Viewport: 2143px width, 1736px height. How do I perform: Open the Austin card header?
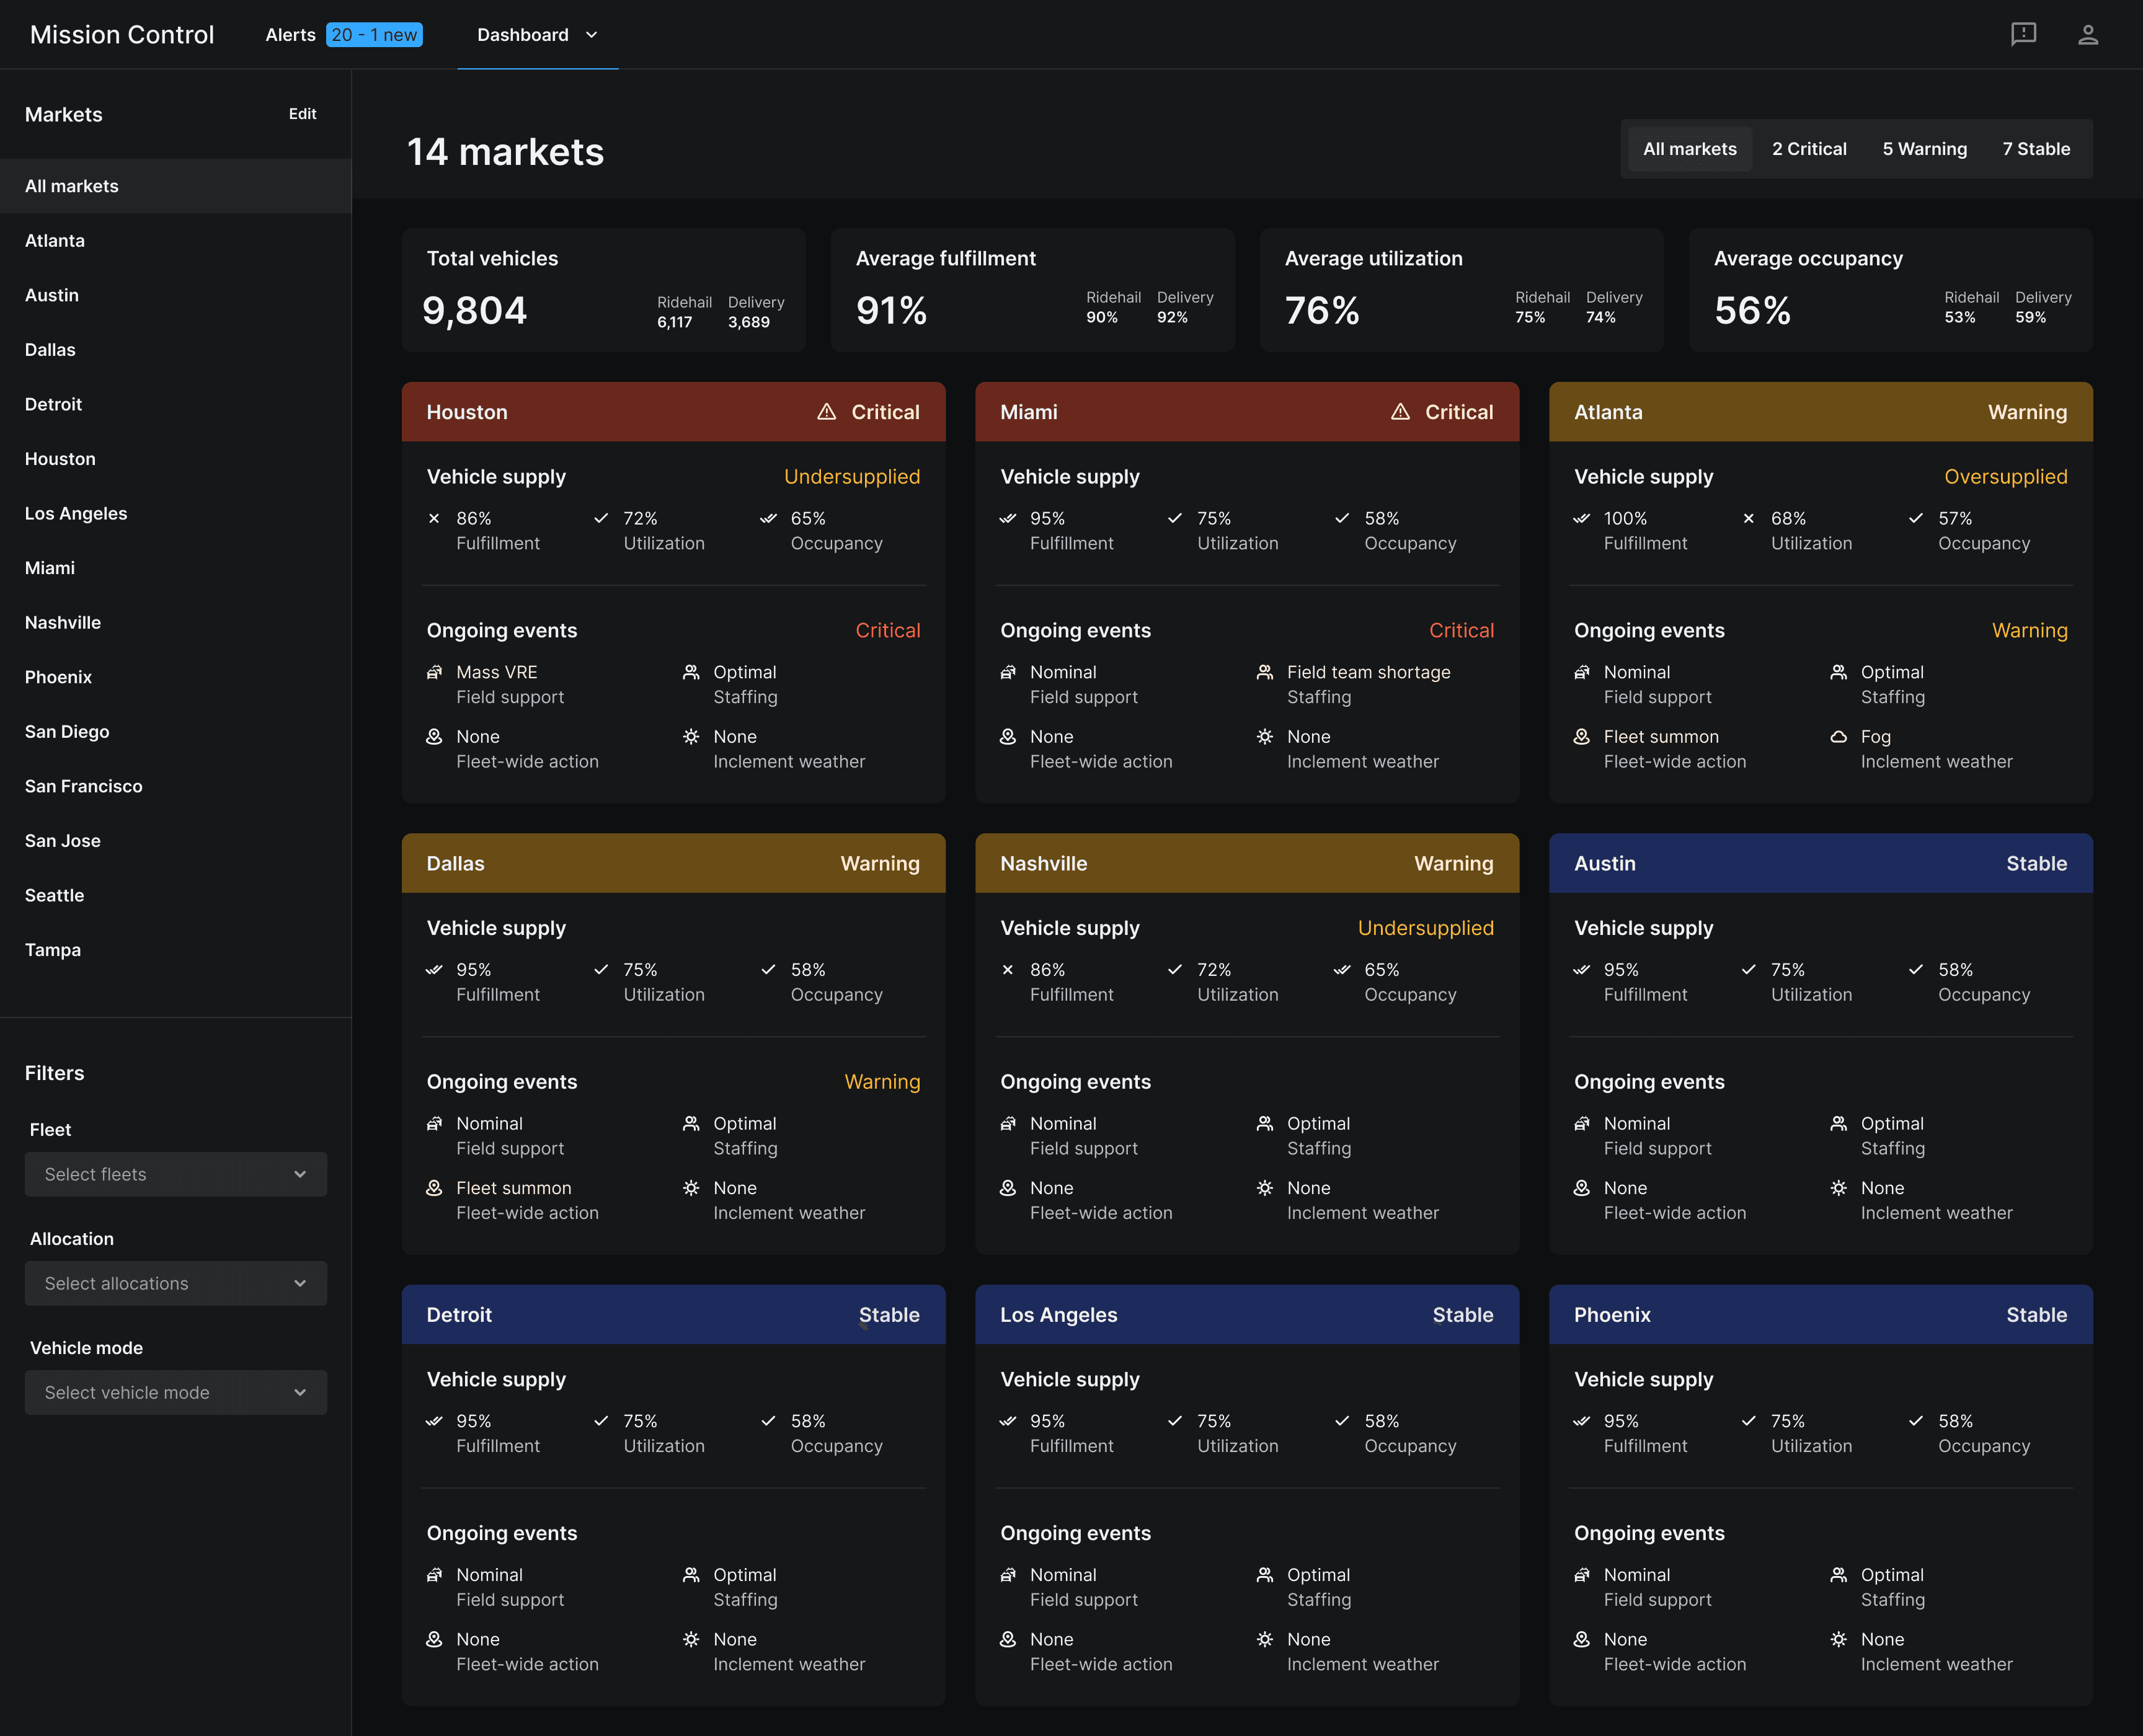[x=1820, y=863]
